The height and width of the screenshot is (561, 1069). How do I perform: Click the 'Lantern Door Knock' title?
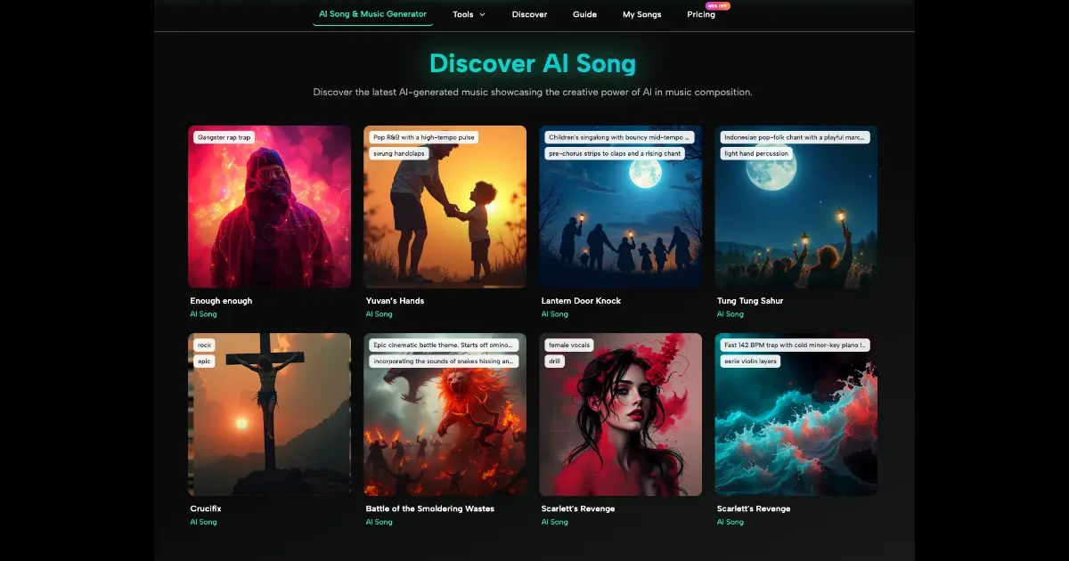(581, 301)
